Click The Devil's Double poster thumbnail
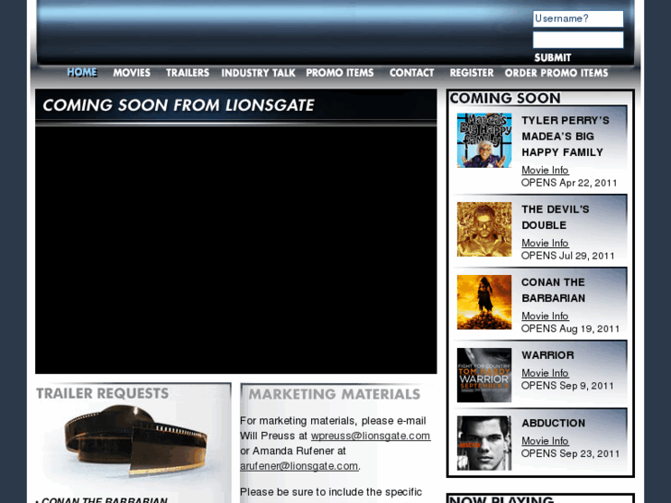The width and height of the screenshot is (671, 503). coord(484,230)
